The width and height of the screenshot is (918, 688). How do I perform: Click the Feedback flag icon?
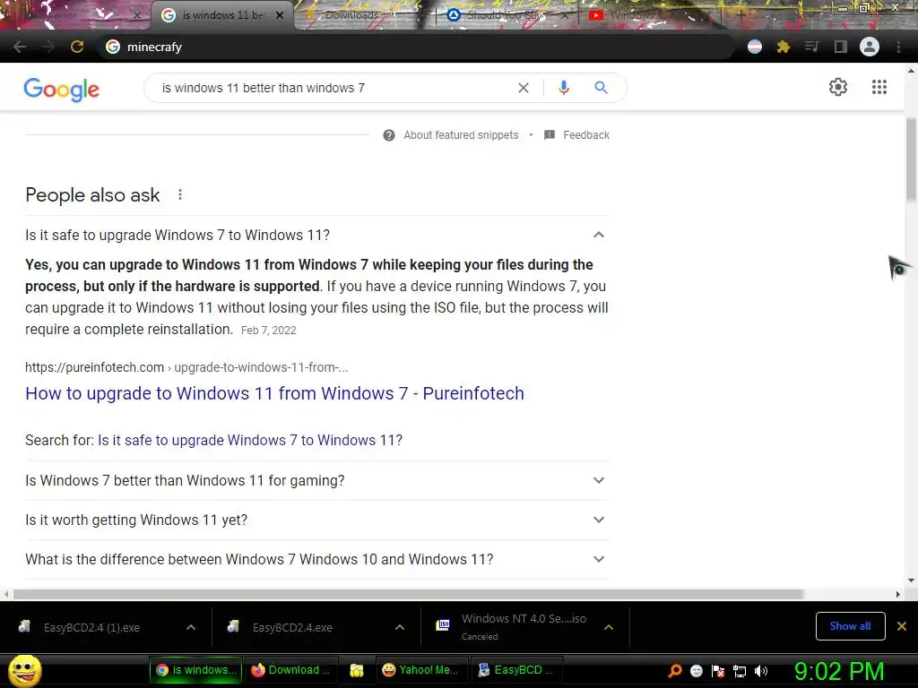(x=550, y=135)
